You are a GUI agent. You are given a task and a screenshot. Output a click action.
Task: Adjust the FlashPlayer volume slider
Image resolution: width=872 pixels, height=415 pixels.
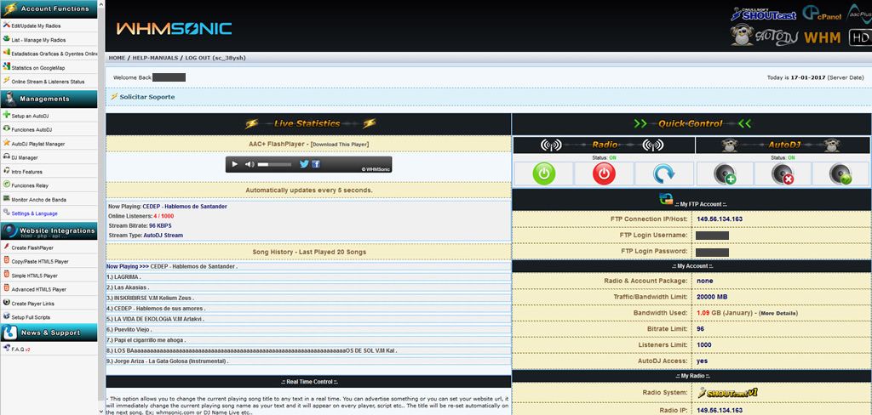pyautogui.click(x=272, y=164)
